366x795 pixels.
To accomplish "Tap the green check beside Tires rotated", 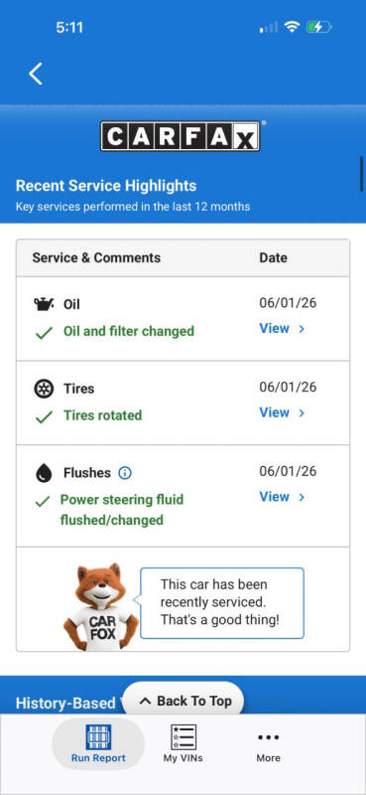I will (44, 417).
